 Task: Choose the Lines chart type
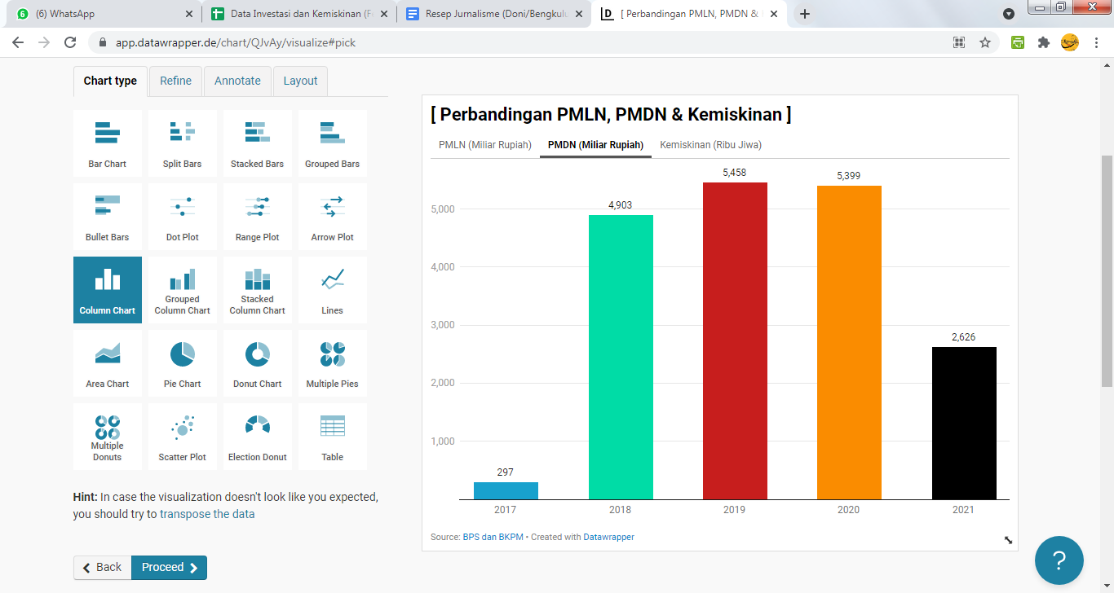coord(332,290)
